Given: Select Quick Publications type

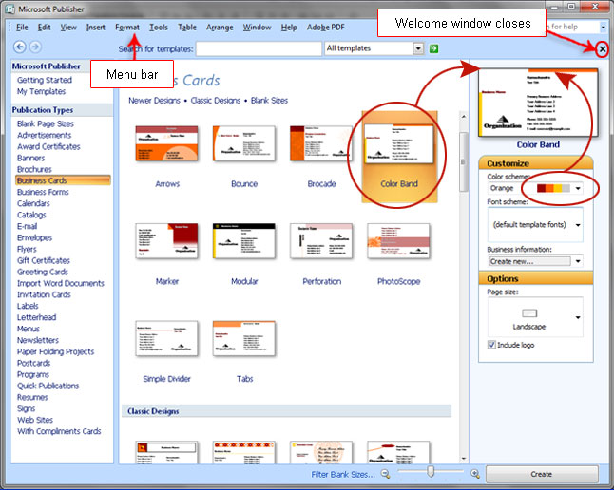Looking at the screenshot, I should [x=48, y=386].
